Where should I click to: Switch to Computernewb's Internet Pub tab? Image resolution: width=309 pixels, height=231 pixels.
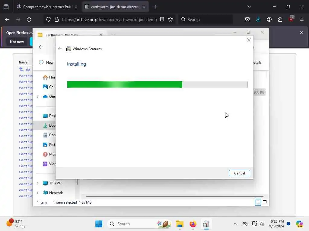click(46, 7)
